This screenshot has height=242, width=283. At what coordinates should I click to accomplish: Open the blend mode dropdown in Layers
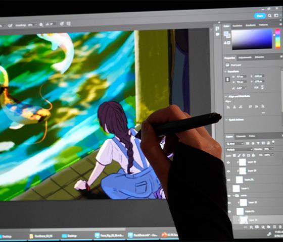[x=240, y=149]
